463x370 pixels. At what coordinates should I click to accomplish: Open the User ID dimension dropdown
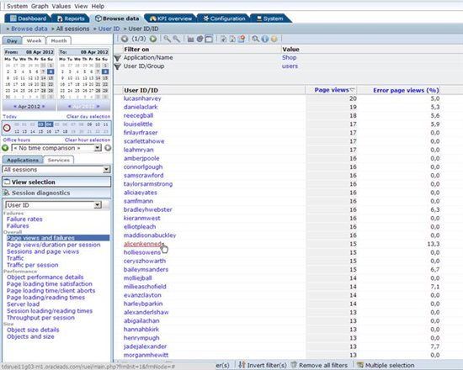point(53,205)
